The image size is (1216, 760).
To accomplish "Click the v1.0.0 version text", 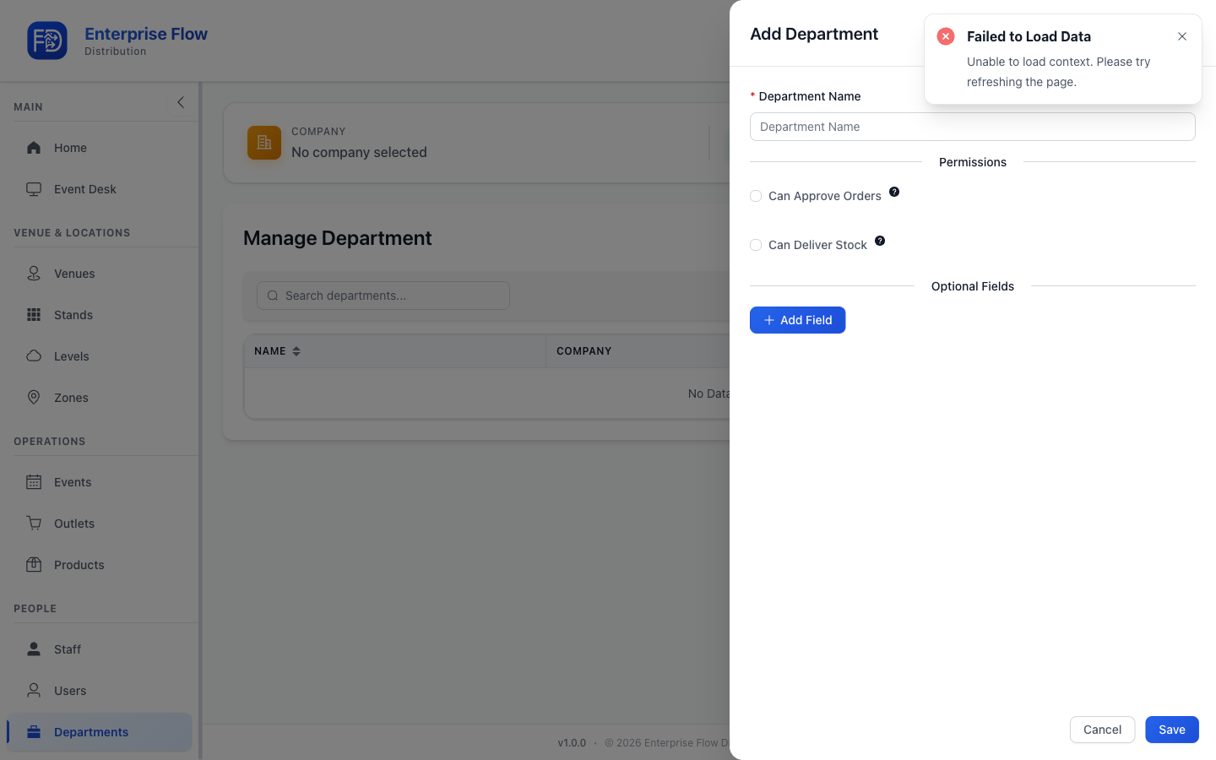I will click(x=572, y=743).
